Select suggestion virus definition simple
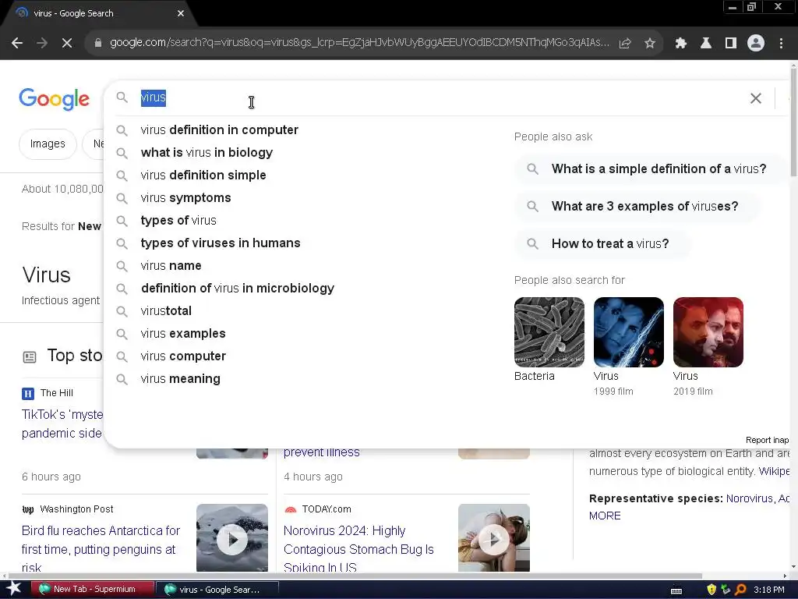This screenshot has width=798, height=599. [x=203, y=175]
